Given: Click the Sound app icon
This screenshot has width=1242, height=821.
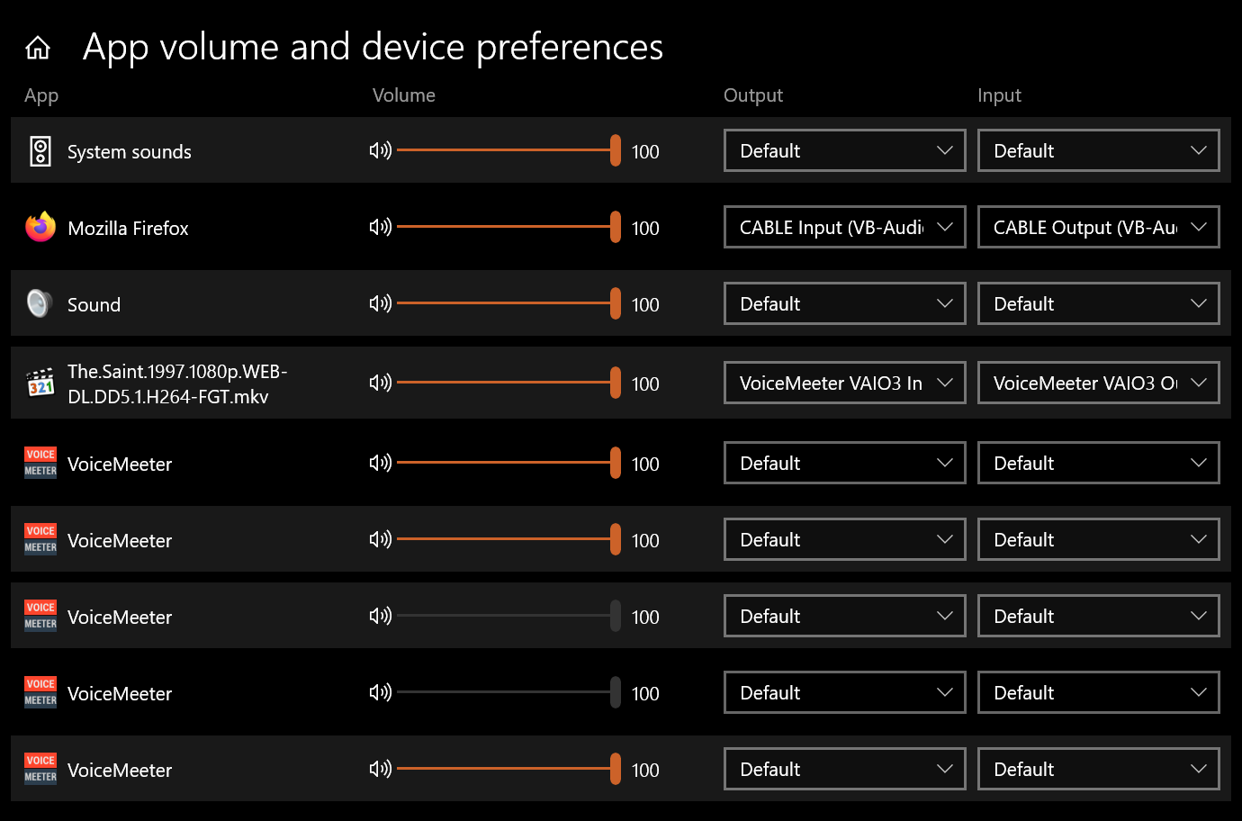Looking at the screenshot, I should (40, 303).
